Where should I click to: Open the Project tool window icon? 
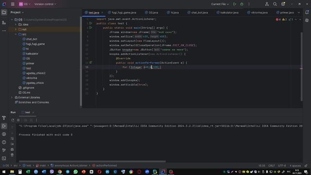(4, 13)
